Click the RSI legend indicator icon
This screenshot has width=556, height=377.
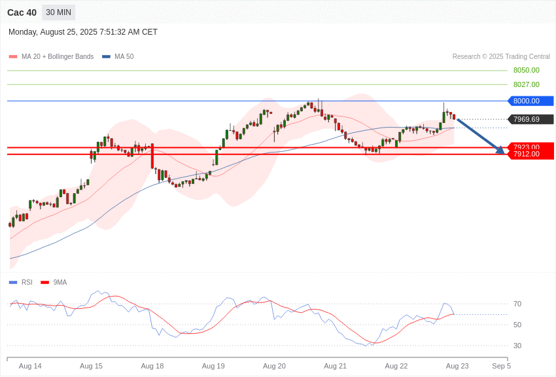(12, 282)
